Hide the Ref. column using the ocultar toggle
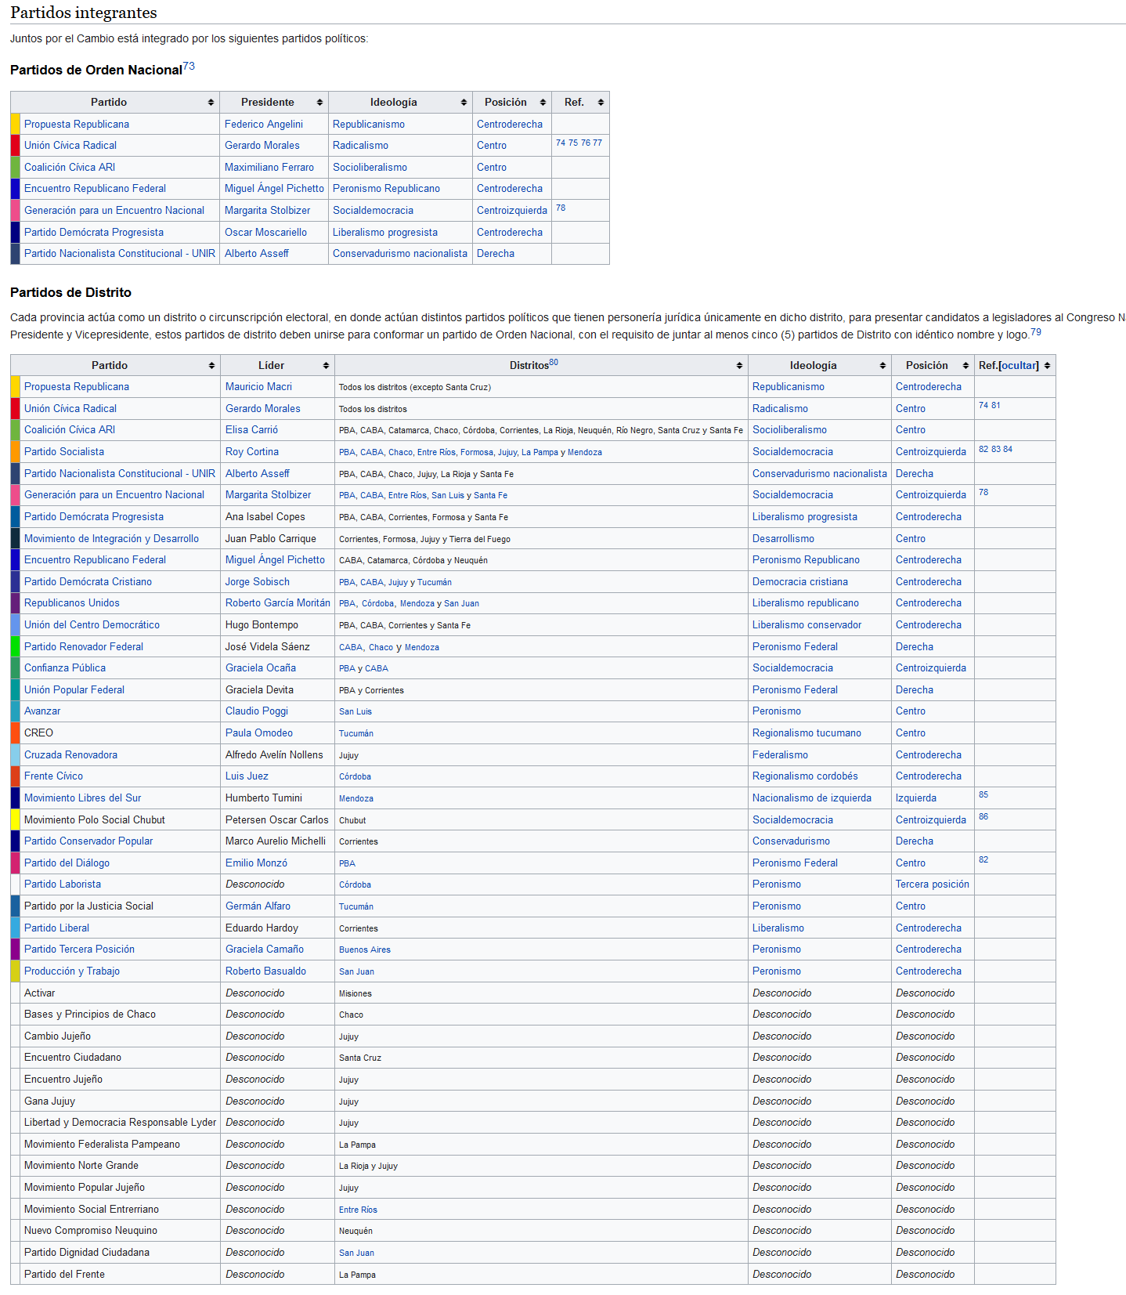The width and height of the screenshot is (1126, 1295). 1019,366
